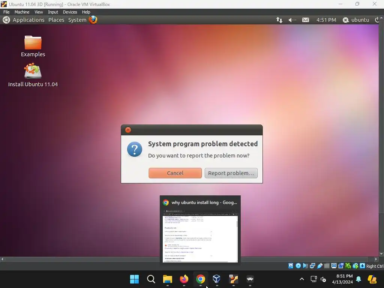This screenshot has width=384, height=288.
Task: Click the Windows Start button
Action: (x=135, y=279)
